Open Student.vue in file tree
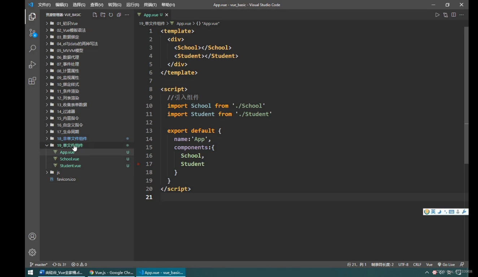 [x=87, y=166]
